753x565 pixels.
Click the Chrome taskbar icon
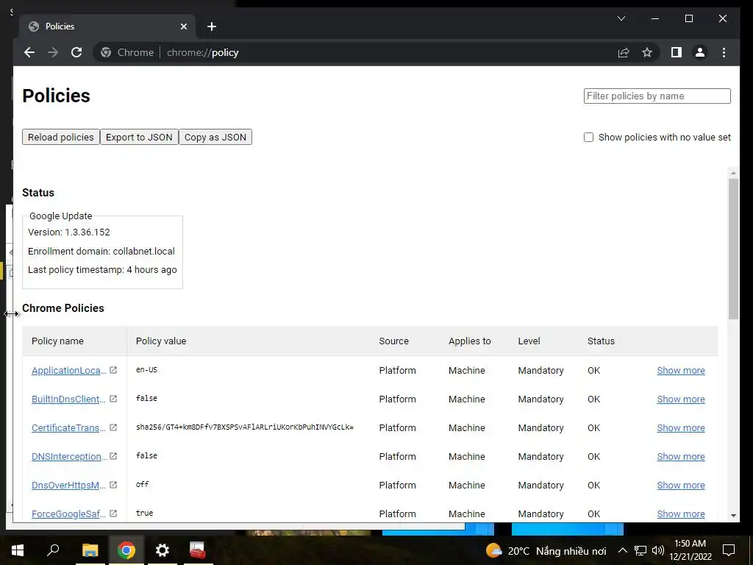tap(126, 550)
